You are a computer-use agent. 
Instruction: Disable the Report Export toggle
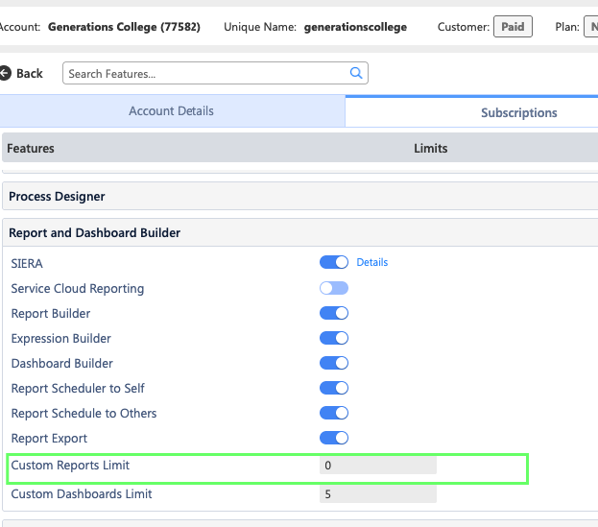click(x=334, y=438)
